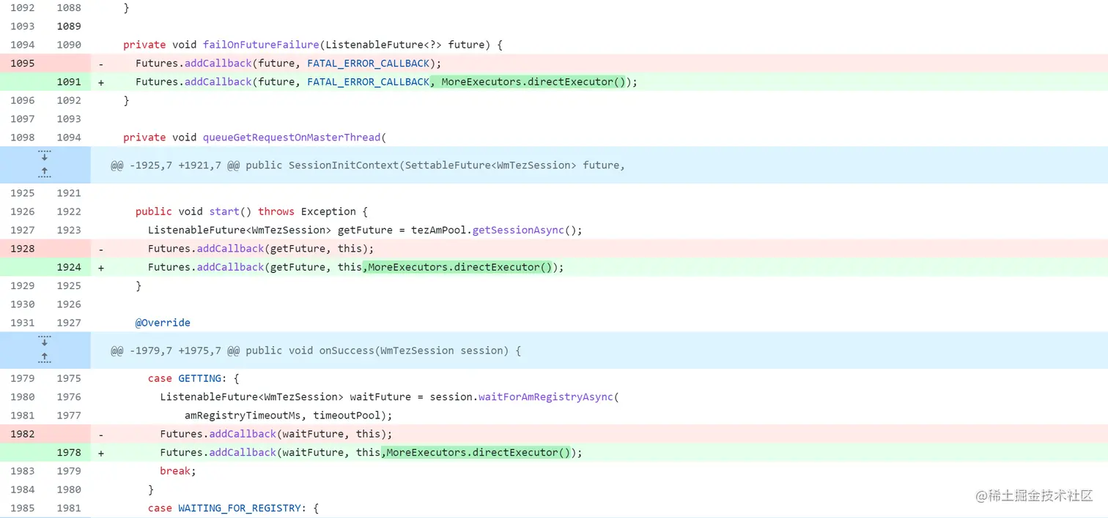
Task: Expand down arrow above SessionInitContext hunk header
Action: (45, 156)
